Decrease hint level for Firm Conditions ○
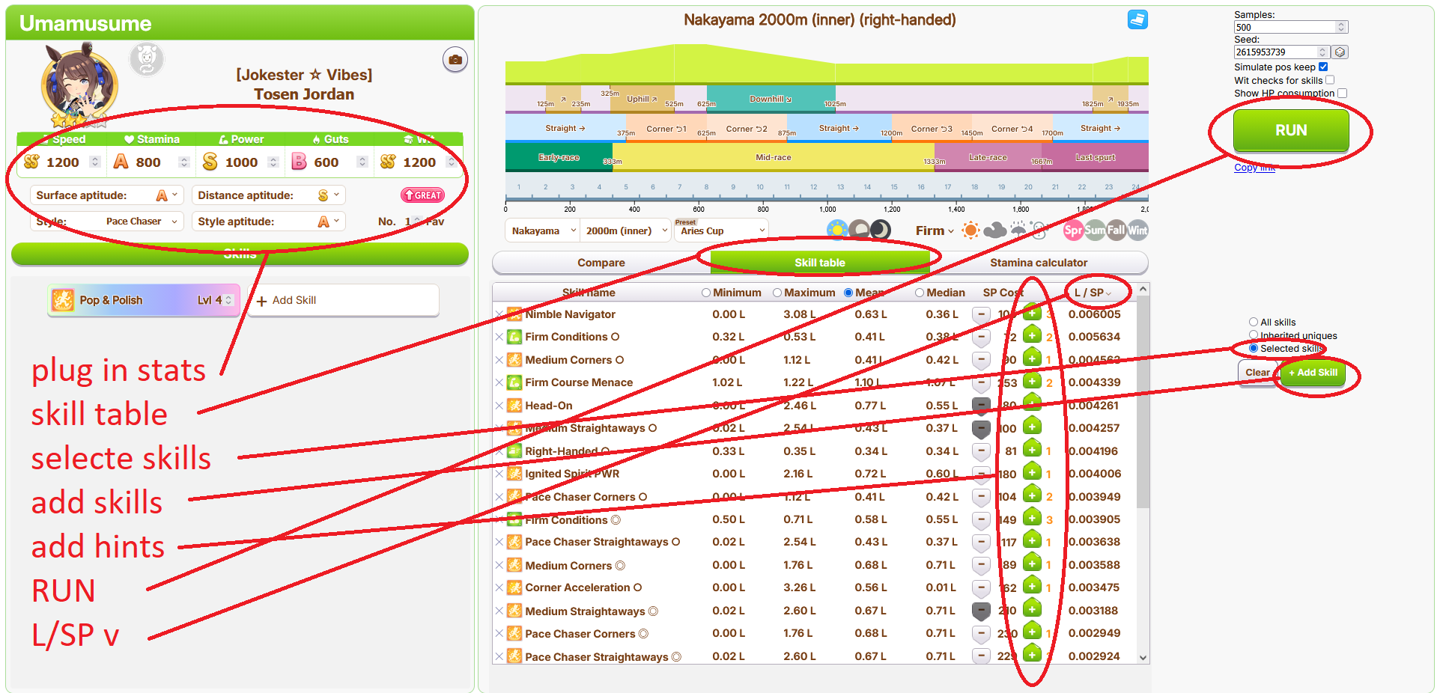 [x=981, y=337]
